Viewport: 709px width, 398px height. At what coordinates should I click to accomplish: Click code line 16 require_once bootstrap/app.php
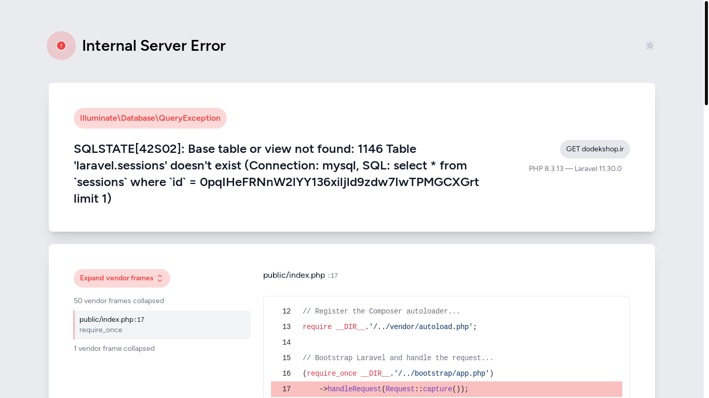click(x=398, y=374)
